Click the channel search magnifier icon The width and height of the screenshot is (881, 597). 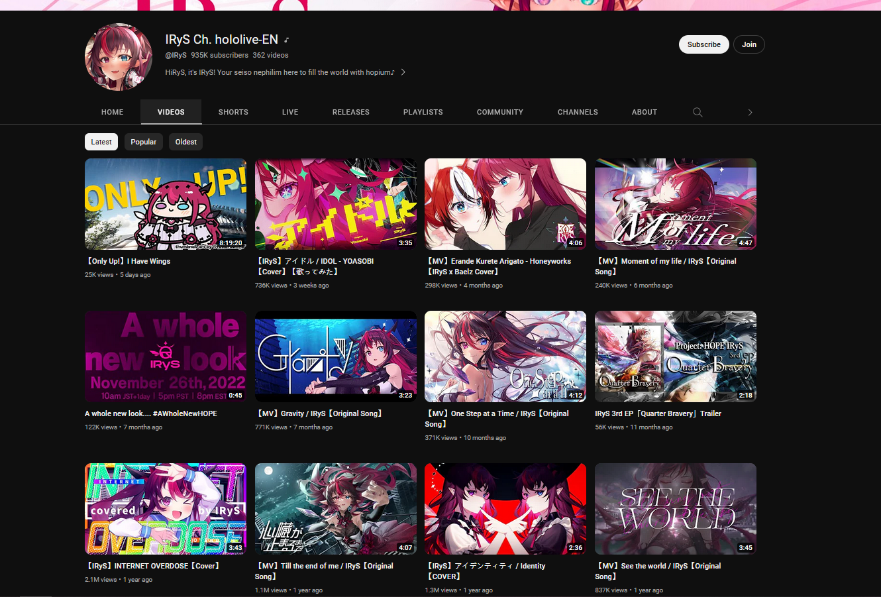(x=698, y=112)
